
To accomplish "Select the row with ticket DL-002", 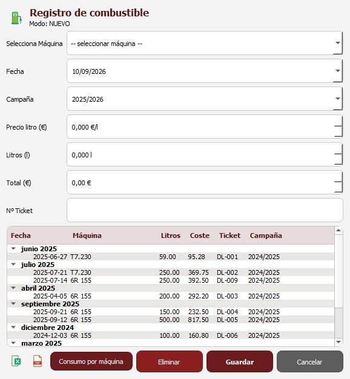I will tap(171, 272).
